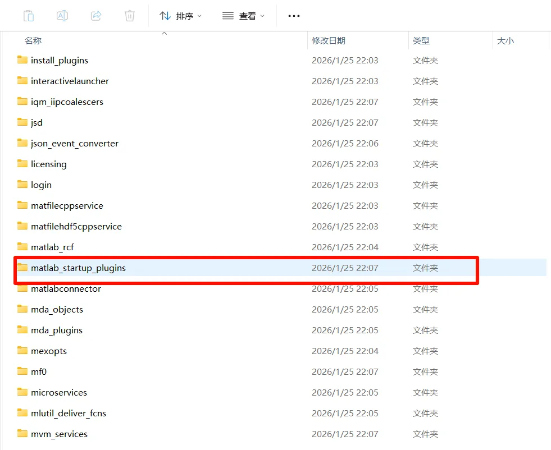The width and height of the screenshot is (551, 450).
Task: Select the login folder name
Action: (41, 185)
